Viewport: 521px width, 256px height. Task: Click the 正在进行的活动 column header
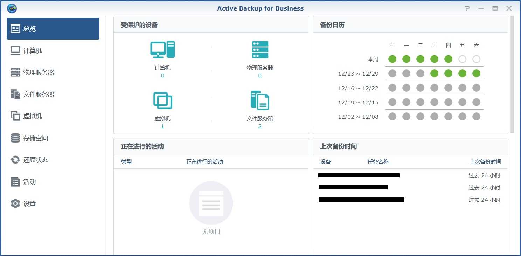[205, 162]
